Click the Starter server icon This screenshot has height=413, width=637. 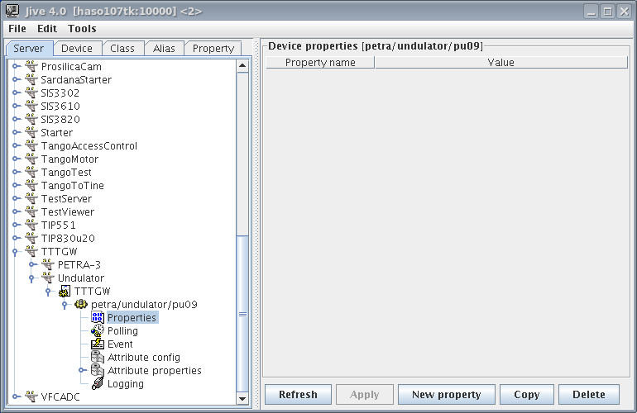[x=31, y=132]
